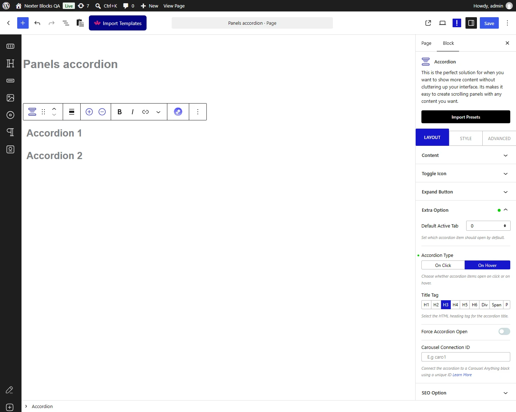Click the profile card icon in left sidebar

(10, 149)
